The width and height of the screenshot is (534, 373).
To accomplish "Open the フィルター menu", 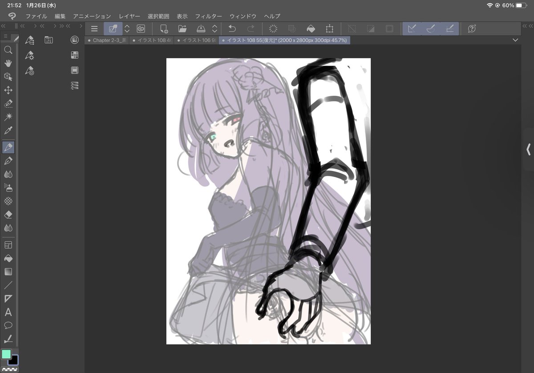I will tap(209, 16).
